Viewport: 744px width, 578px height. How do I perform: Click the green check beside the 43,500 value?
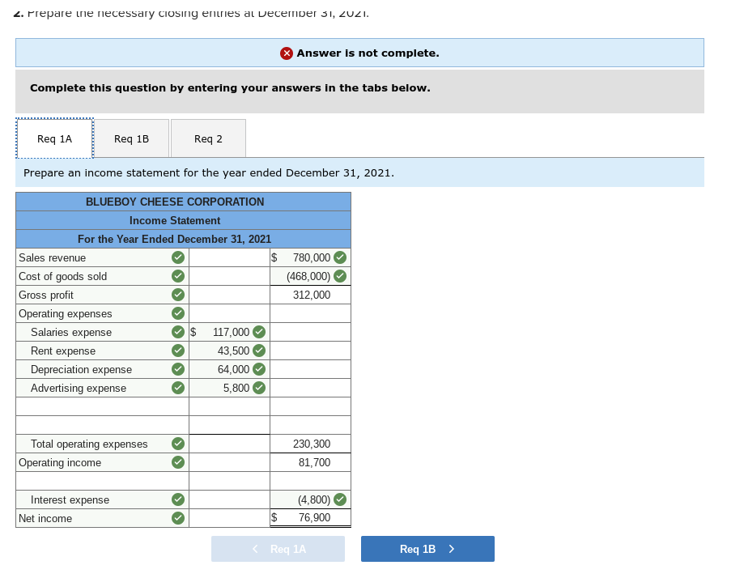259,351
